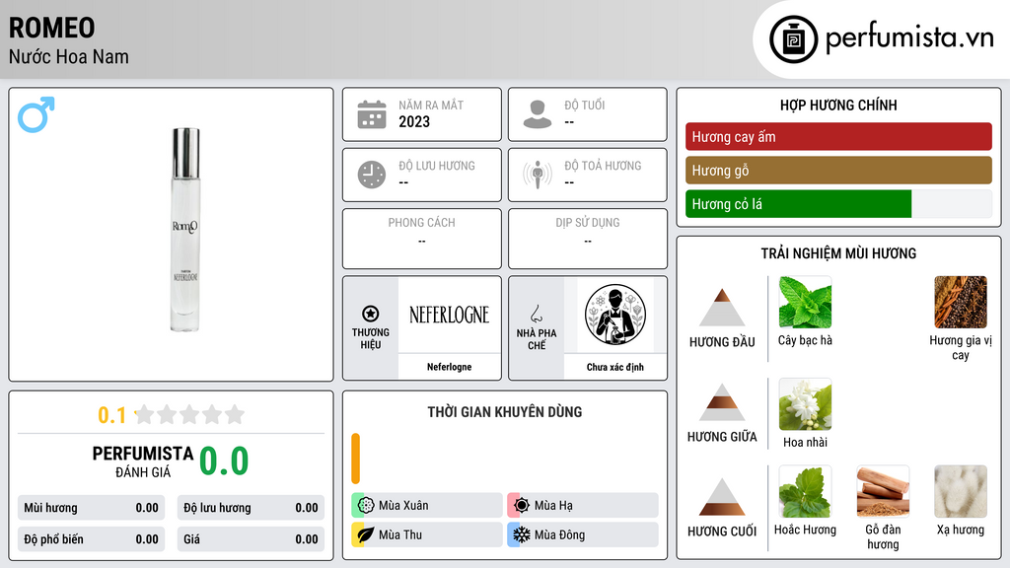Click the Hương cuối pyramid icon
Viewport: 1010px width, 568px height.
[722, 497]
